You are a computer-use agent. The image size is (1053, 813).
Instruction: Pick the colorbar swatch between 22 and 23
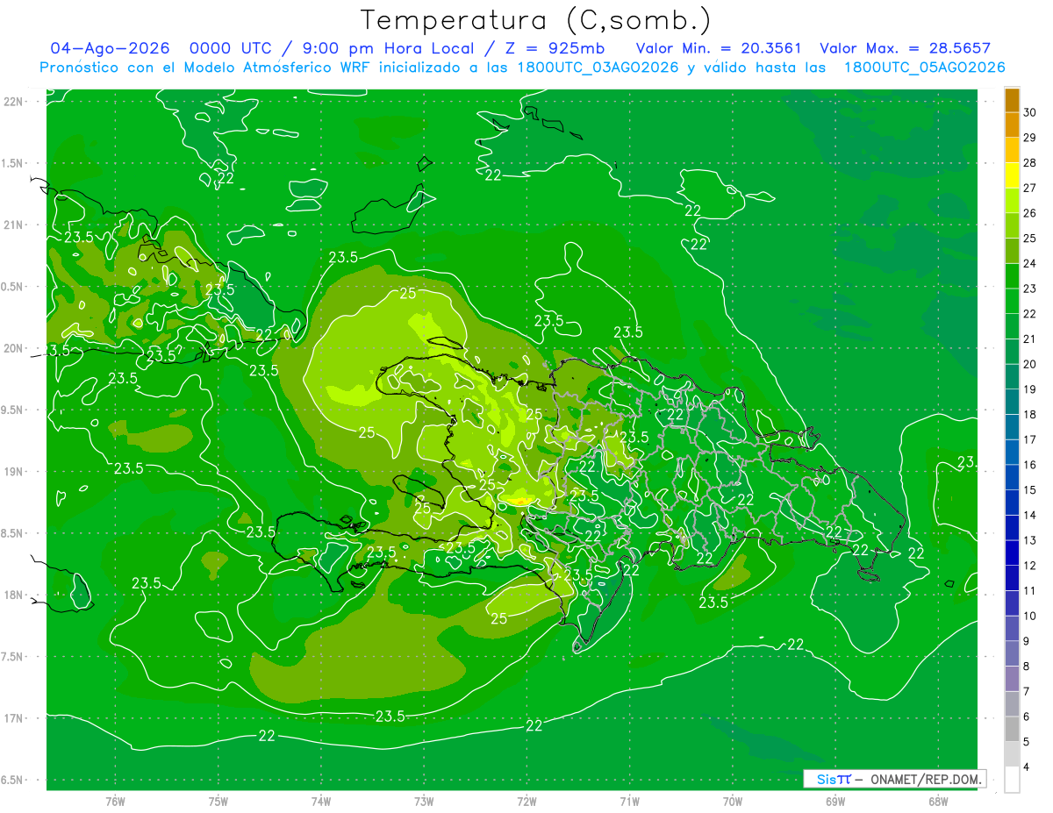[x=1012, y=302]
